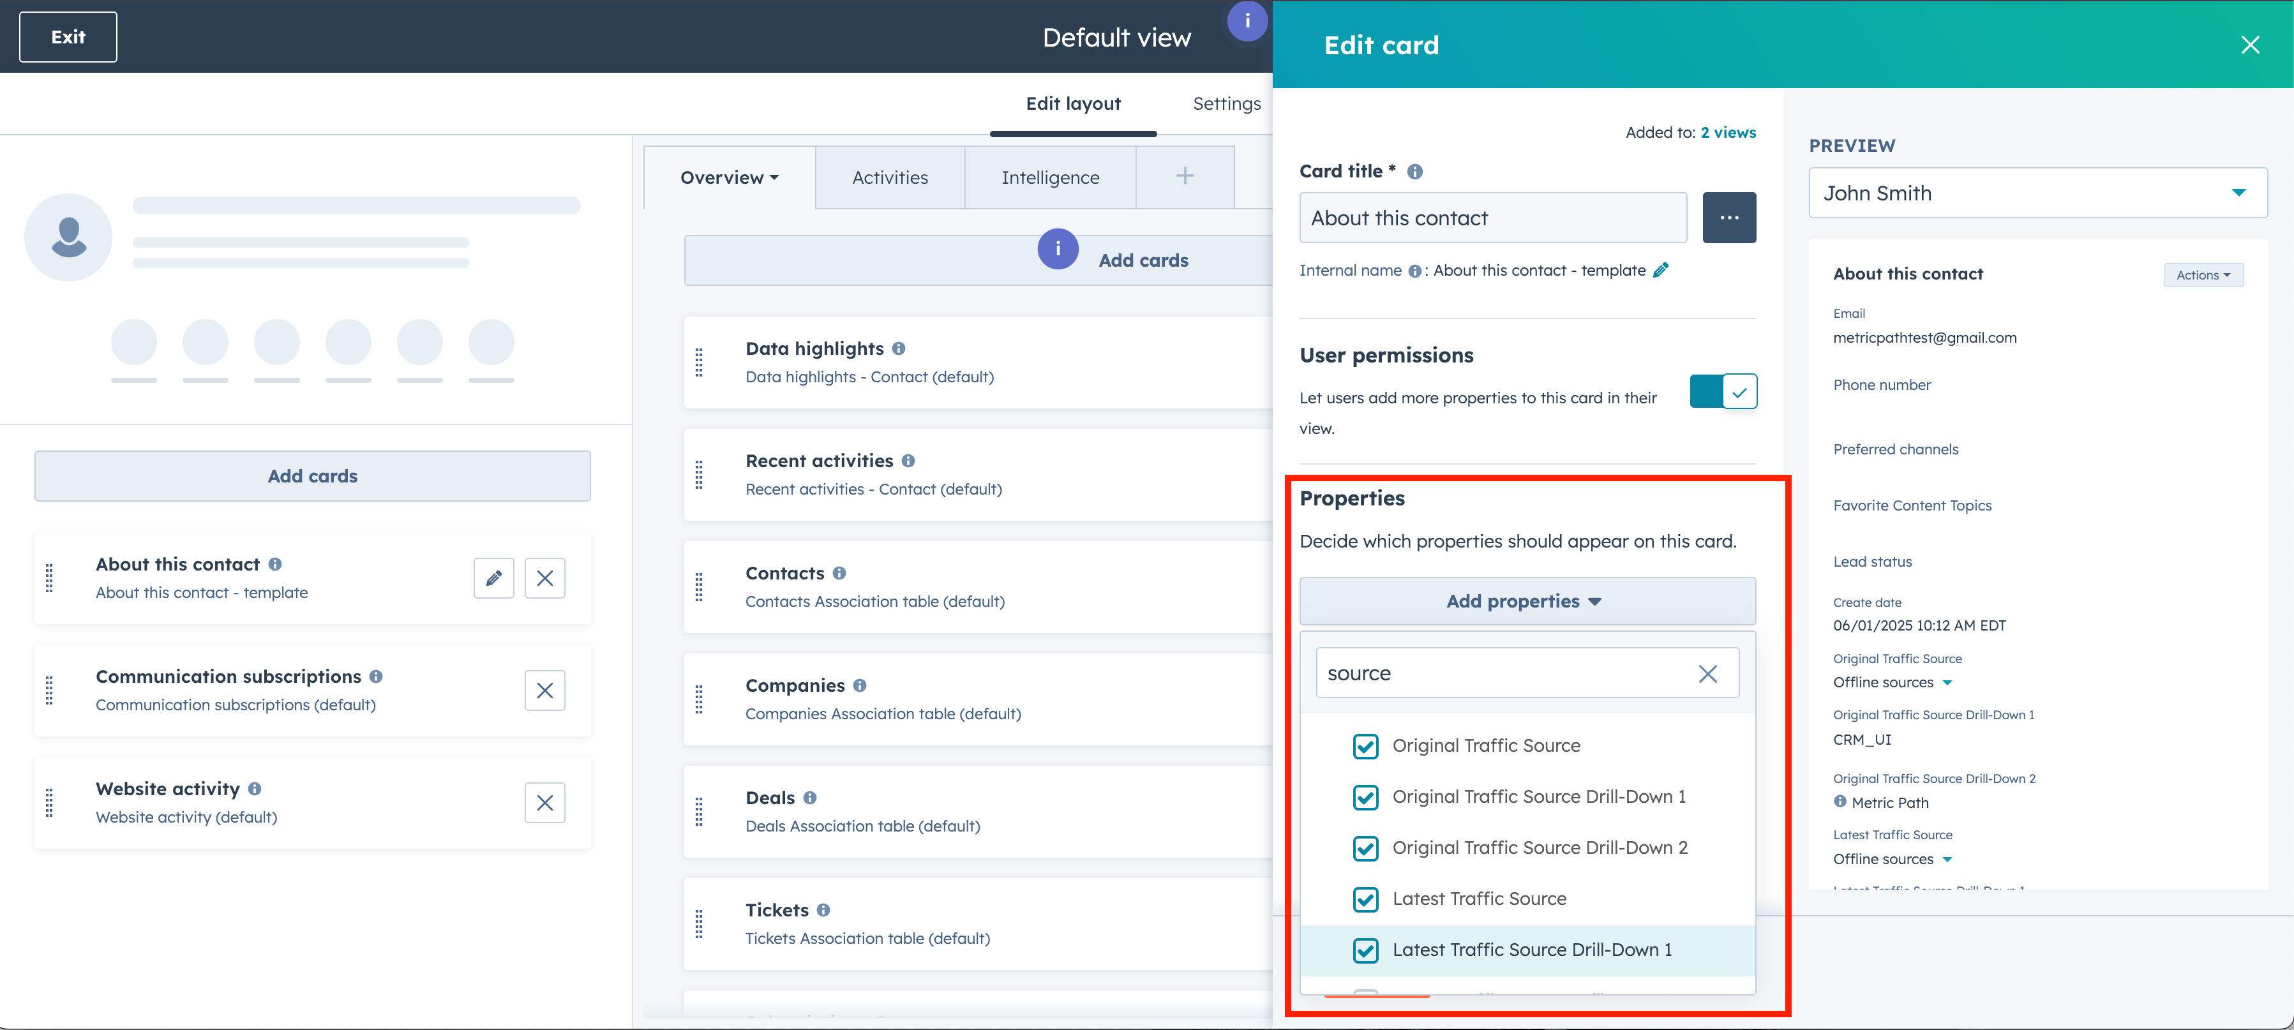
Task: Open info tooltip next to Data highlights
Action: [899, 349]
